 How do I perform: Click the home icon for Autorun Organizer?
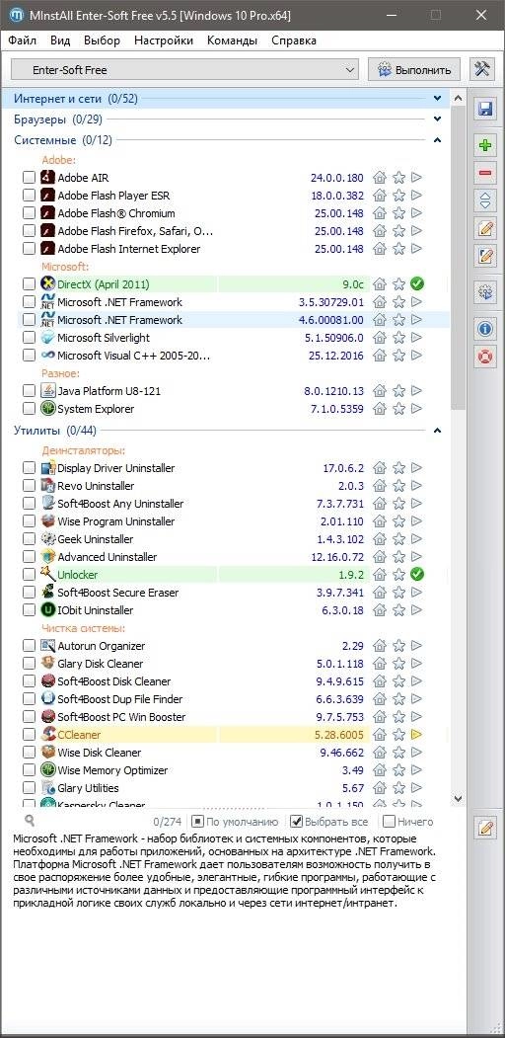(380, 646)
